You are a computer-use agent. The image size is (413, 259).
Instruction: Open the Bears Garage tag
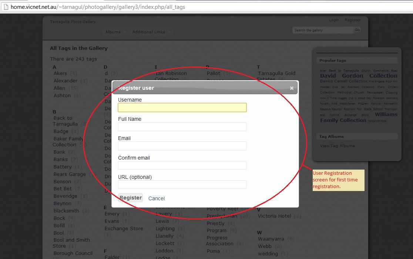[x=70, y=174]
